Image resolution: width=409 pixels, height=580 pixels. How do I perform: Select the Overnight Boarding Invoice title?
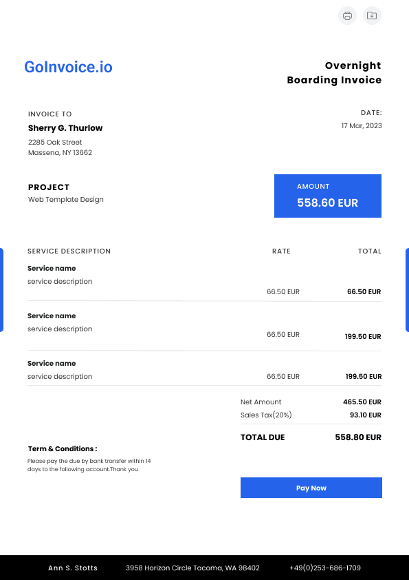pos(335,73)
